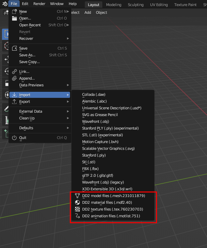Viewport: 207px width, 248px height.
Task: Switch to the Texture Paint workspace tab
Action: coord(185,5)
